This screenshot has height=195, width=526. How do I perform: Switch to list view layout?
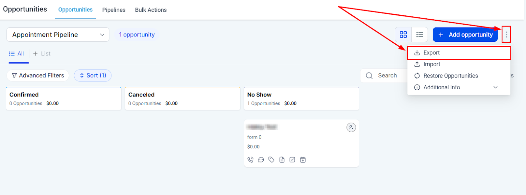(419, 34)
